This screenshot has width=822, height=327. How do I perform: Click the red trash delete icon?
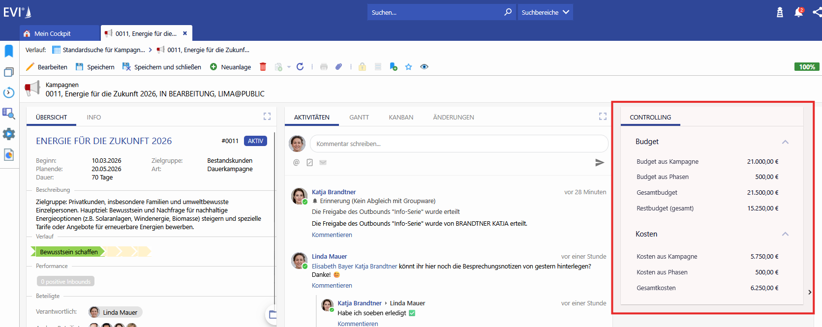263,67
